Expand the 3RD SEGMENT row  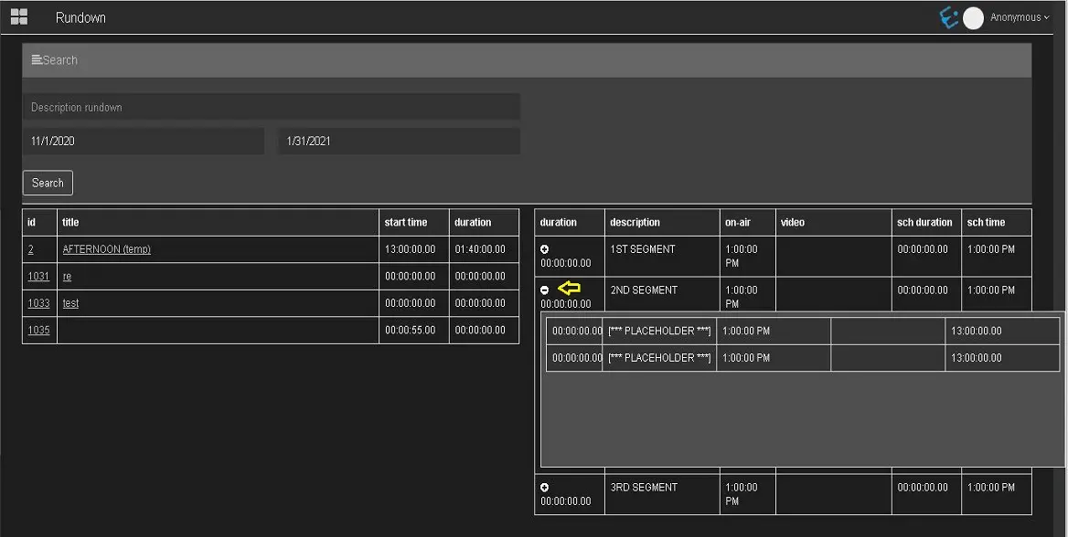(545, 488)
